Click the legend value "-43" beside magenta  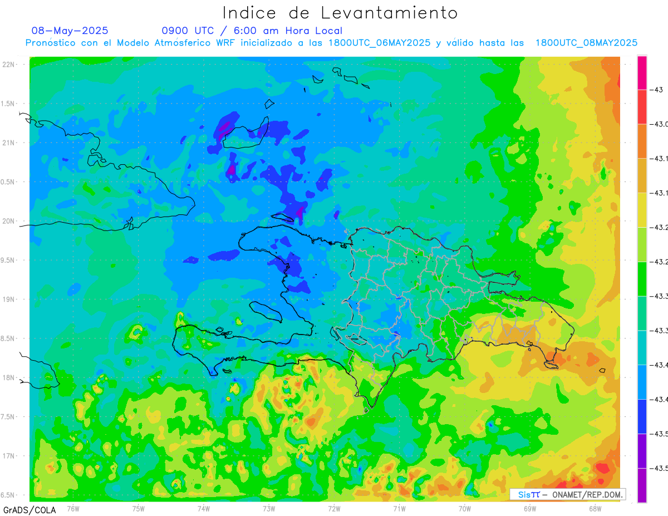click(x=657, y=90)
